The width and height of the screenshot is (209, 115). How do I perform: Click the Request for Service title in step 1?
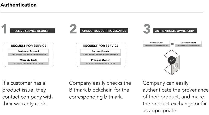coord(29,46)
